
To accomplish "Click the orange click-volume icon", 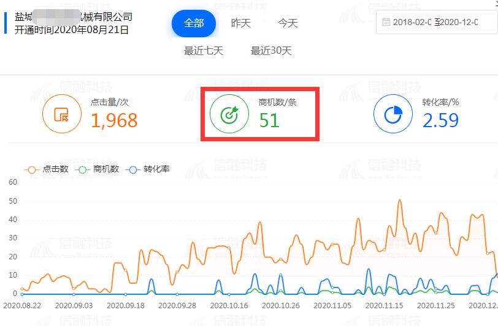I will click(62, 114).
